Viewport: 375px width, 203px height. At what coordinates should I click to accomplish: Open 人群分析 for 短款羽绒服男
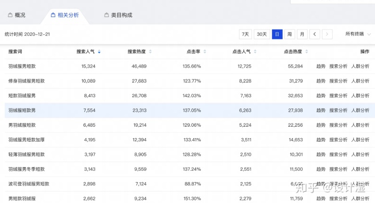coord(360,96)
